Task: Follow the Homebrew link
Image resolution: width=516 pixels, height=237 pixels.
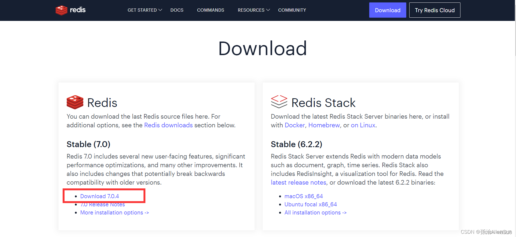Action: [324, 125]
